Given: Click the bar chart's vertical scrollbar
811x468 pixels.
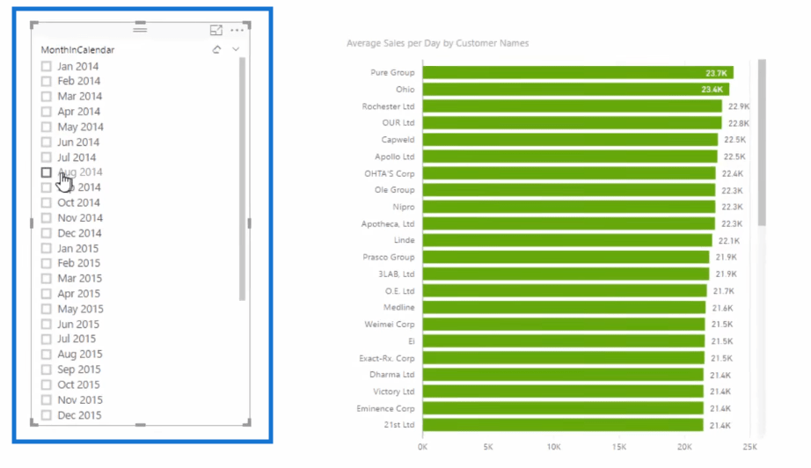Looking at the screenshot, I should pyautogui.click(x=762, y=141).
